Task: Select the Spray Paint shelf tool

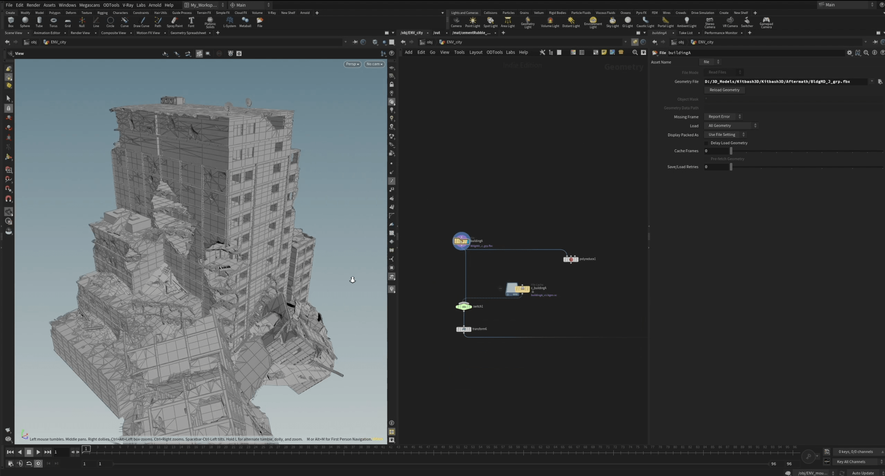Action: [x=175, y=22]
